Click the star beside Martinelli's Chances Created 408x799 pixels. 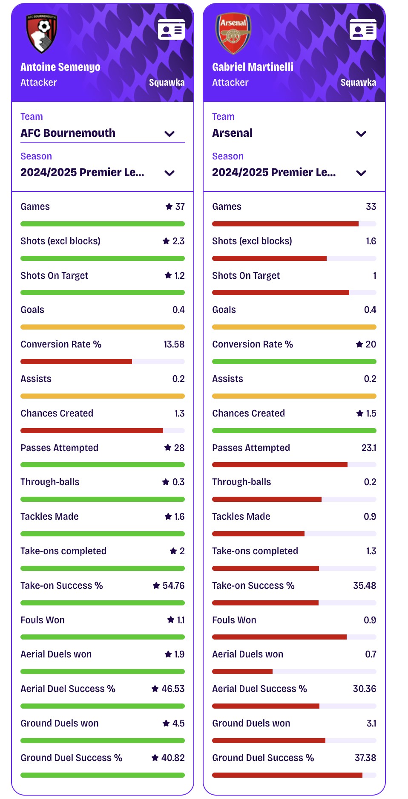coord(360,413)
